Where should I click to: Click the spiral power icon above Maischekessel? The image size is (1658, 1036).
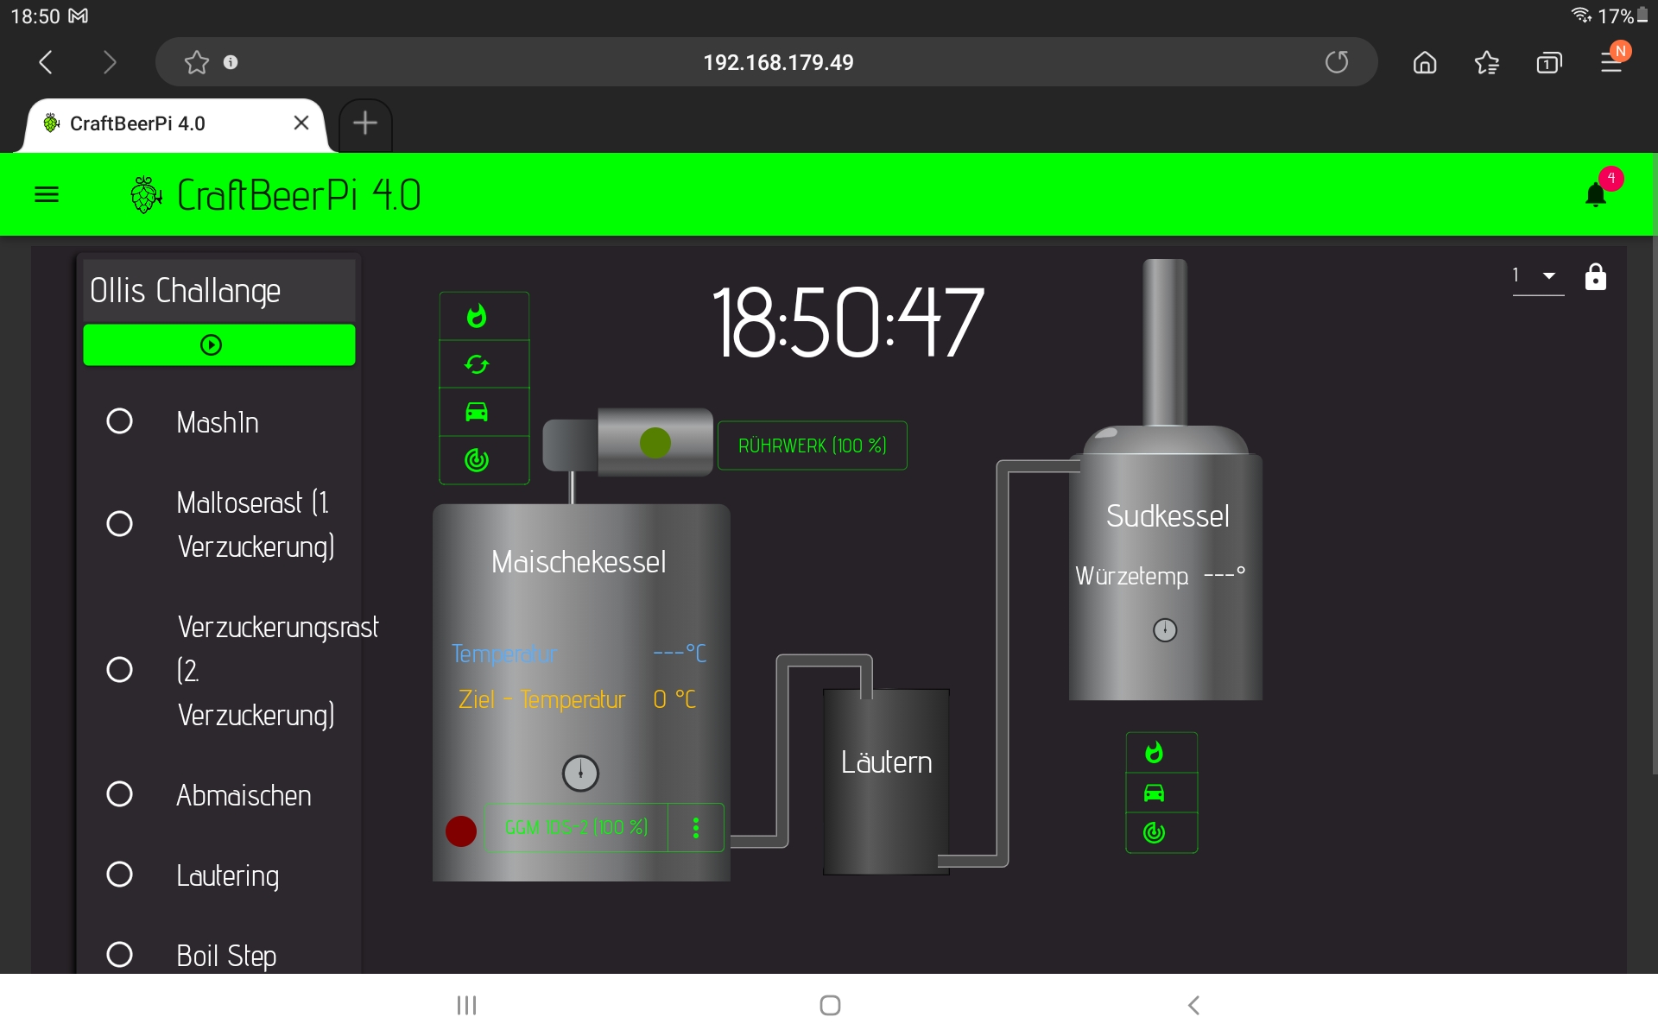(477, 460)
